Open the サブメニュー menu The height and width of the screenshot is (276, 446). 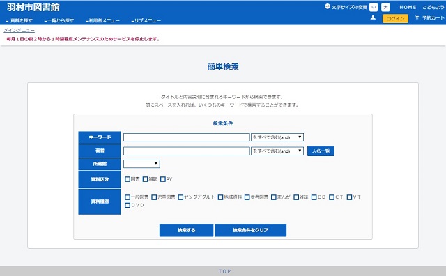[x=146, y=20]
